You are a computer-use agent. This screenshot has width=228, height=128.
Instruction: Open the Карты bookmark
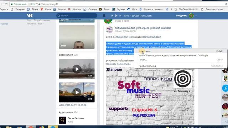coord(46,9)
